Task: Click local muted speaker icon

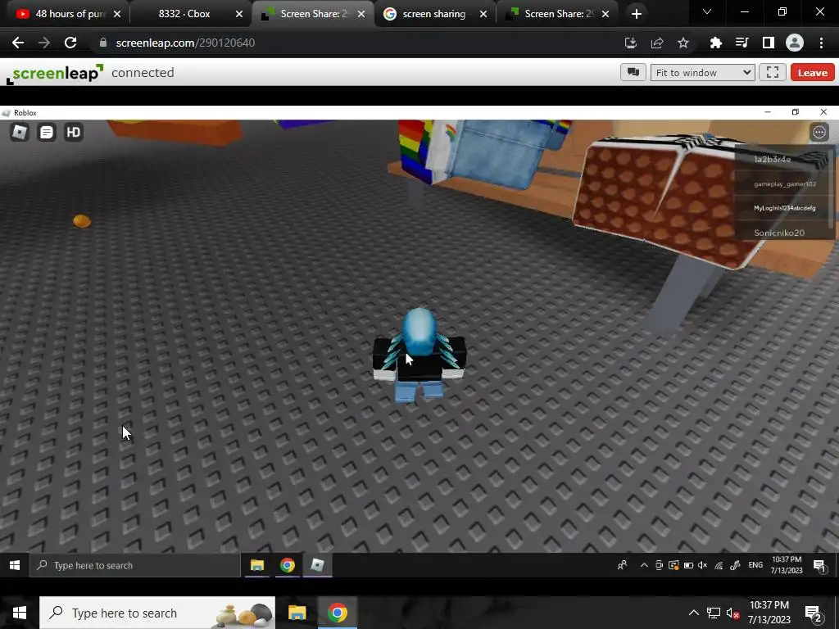Action: 733,613
